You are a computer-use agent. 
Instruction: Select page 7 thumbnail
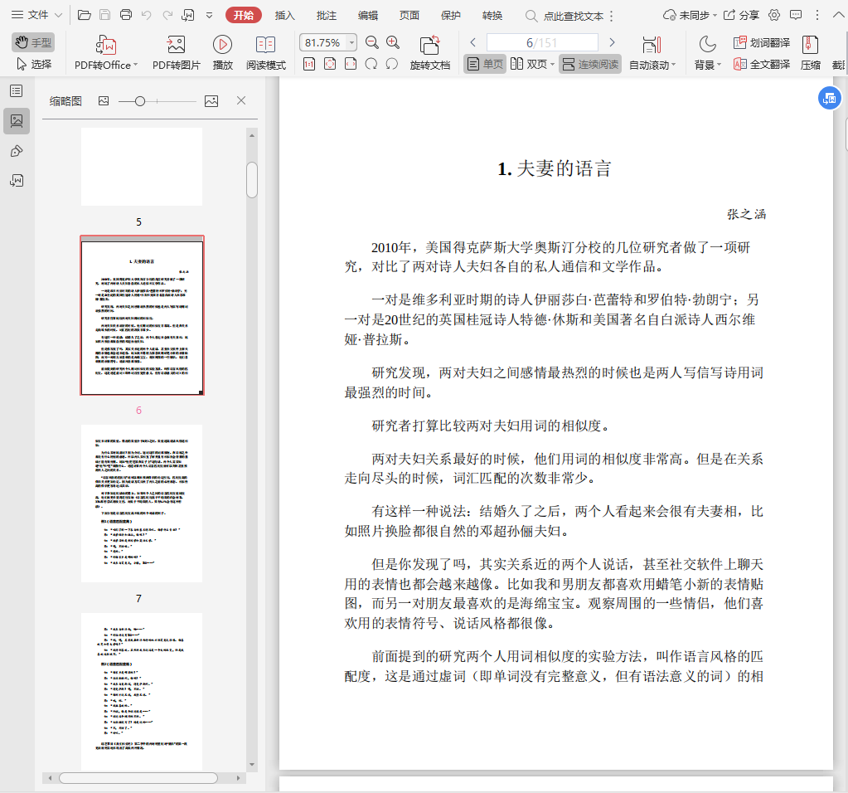(142, 504)
